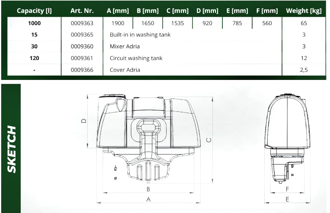330x213 pixels.
Task: Select article number "0009365"
Action: pyautogui.click(x=82, y=35)
